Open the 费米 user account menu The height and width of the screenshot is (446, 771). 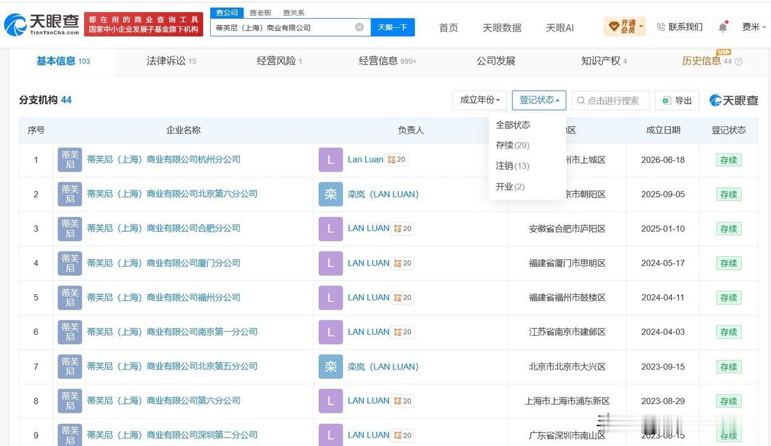tap(754, 27)
